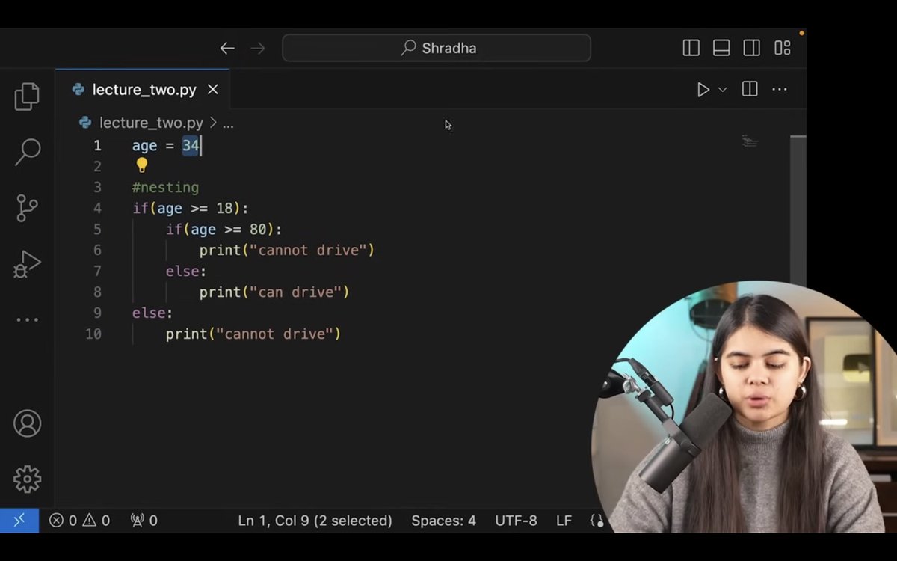Image resolution: width=897 pixels, height=561 pixels.
Task: Click the language mode braces icon
Action: click(596, 521)
